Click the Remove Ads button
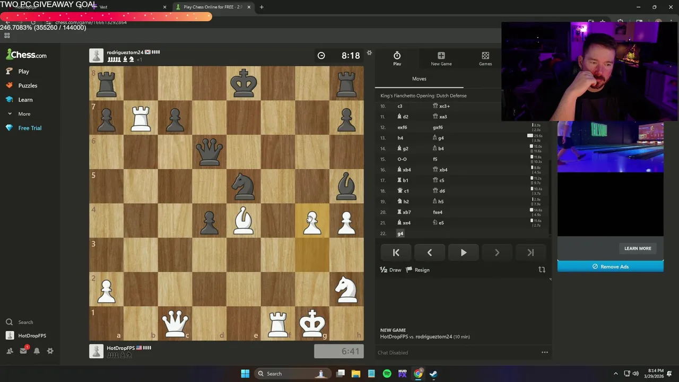 pos(610,266)
